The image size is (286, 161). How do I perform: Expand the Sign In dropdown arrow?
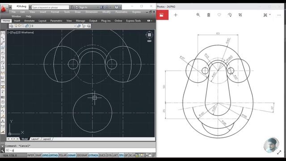(x=97, y=7)
